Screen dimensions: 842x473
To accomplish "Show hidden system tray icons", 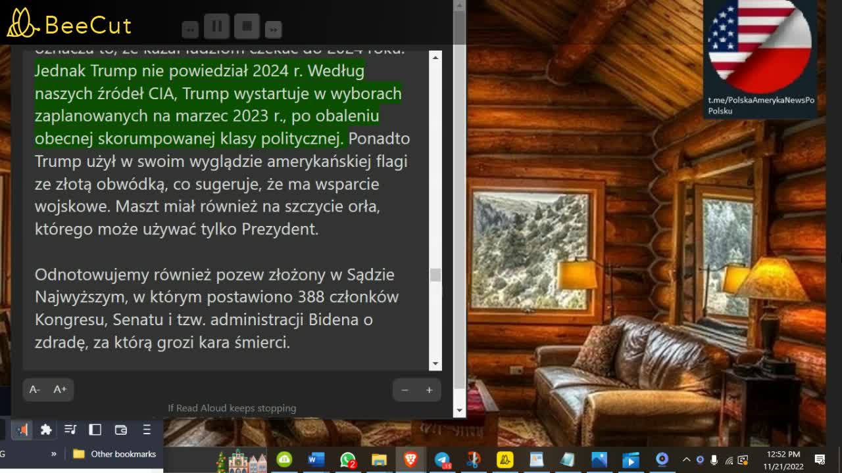I will point(686,460).
